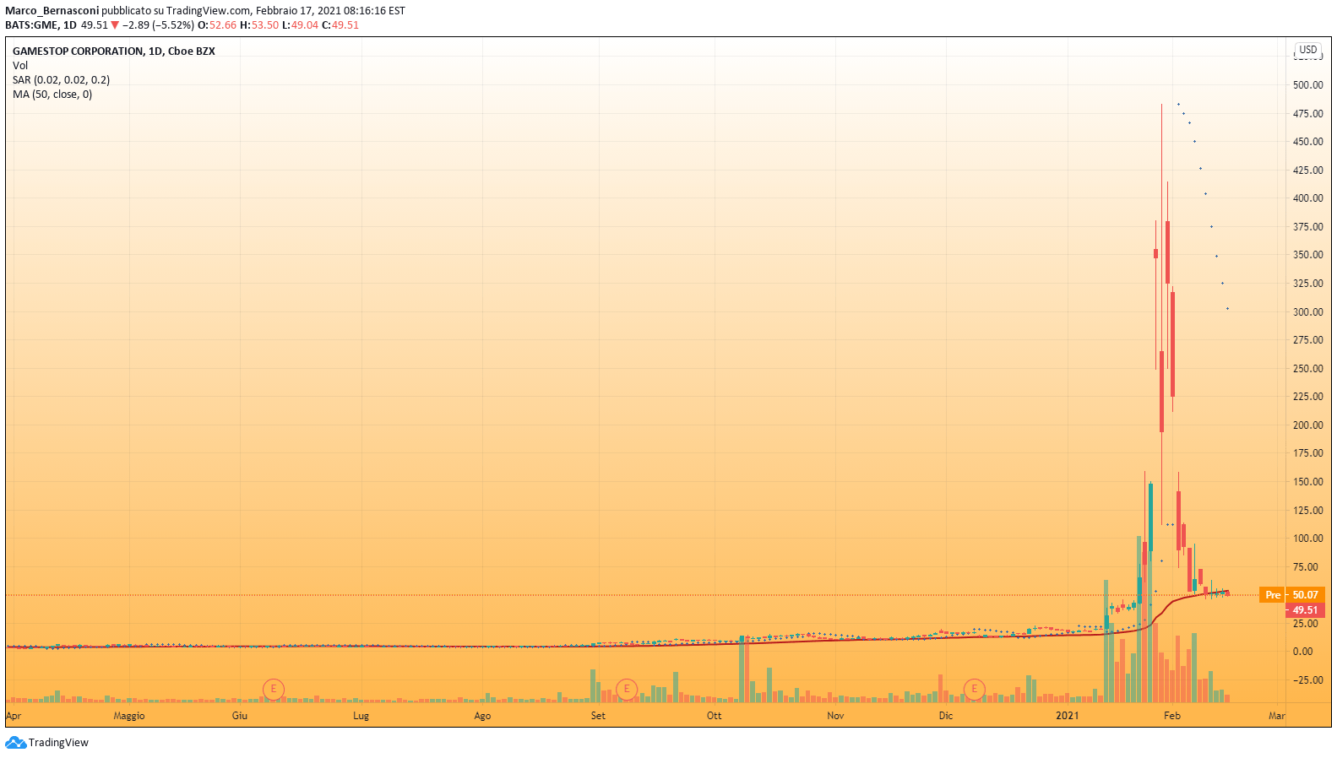Click the Ott label on the time axis
This screenshot has width=1337, height=758.
[715, 716]
